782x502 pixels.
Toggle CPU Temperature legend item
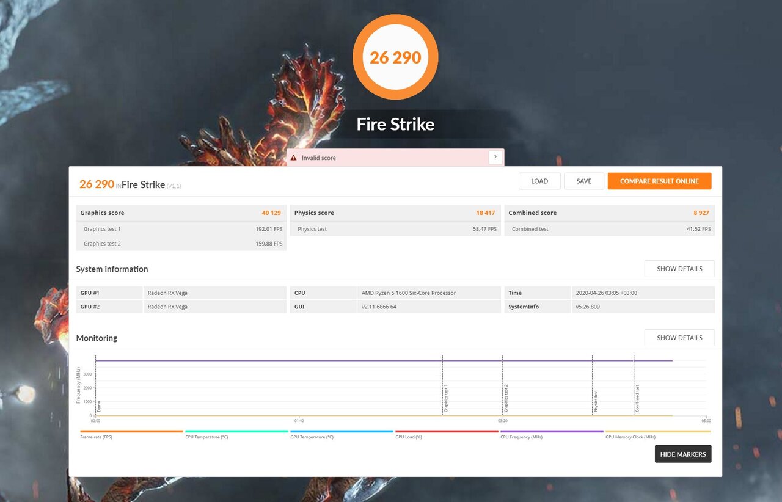coord(236,434)
